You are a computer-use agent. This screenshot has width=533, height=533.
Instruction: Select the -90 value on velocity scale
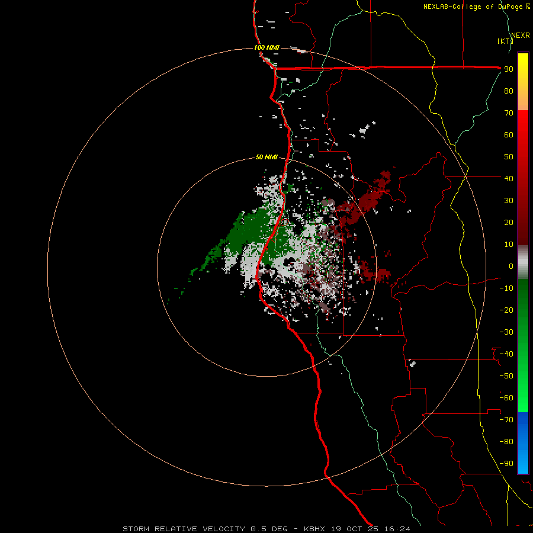point(506,464)
